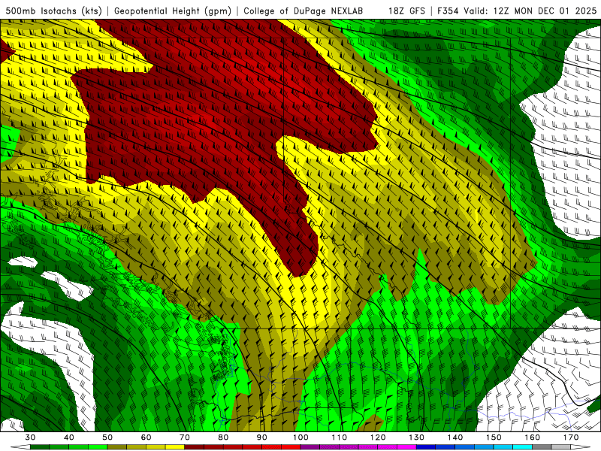Click the '140' label on the color scale
The image size is (601, 451).
455,437
